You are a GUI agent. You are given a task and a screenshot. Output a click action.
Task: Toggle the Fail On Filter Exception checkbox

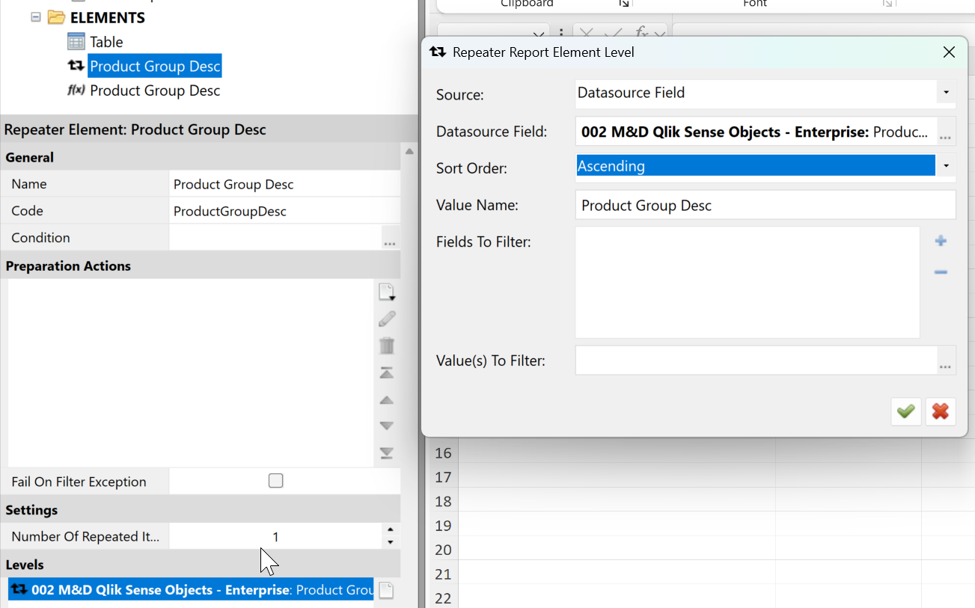[275, 481]
